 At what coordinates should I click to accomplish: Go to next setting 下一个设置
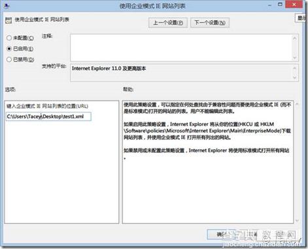210,22
